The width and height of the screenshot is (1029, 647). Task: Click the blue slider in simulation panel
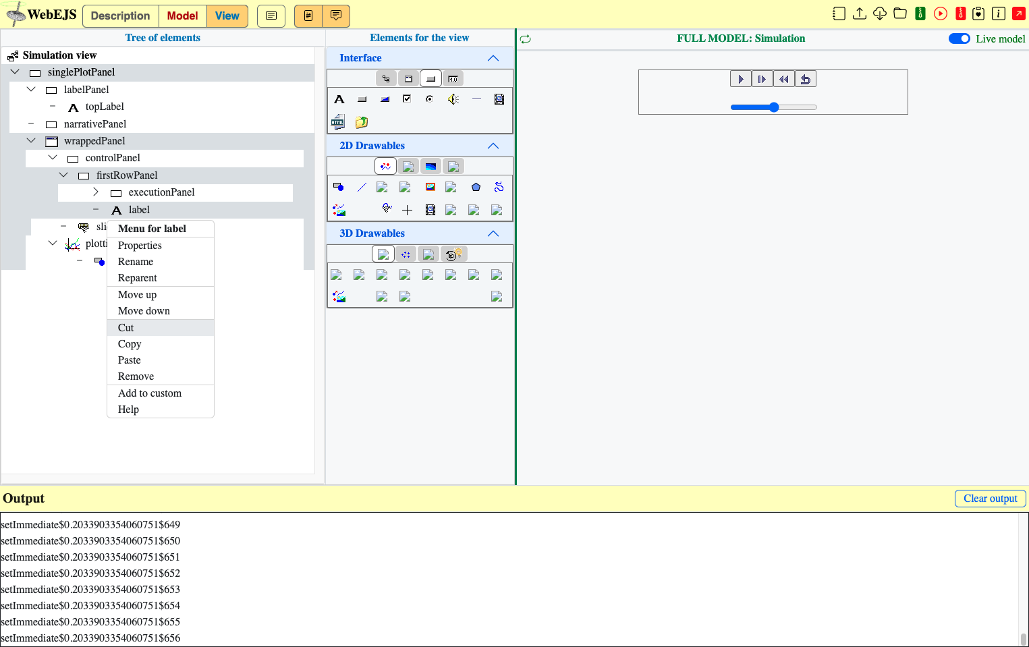tap(774, 107)
